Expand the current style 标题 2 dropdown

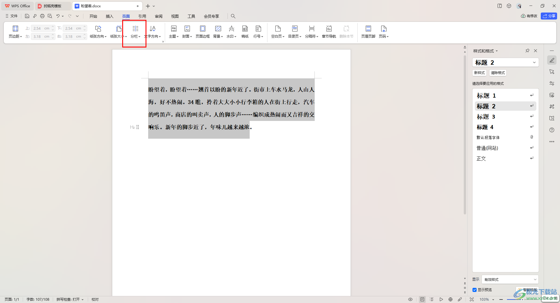[x=534, y=62]
